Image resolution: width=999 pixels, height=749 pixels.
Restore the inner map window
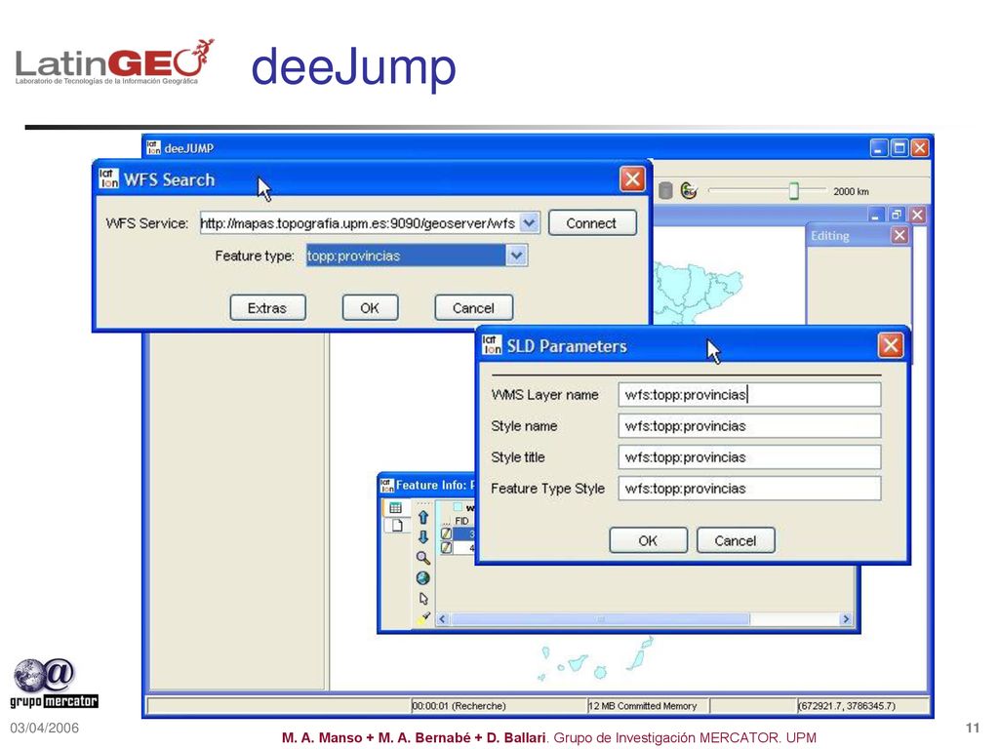point(897,215)
